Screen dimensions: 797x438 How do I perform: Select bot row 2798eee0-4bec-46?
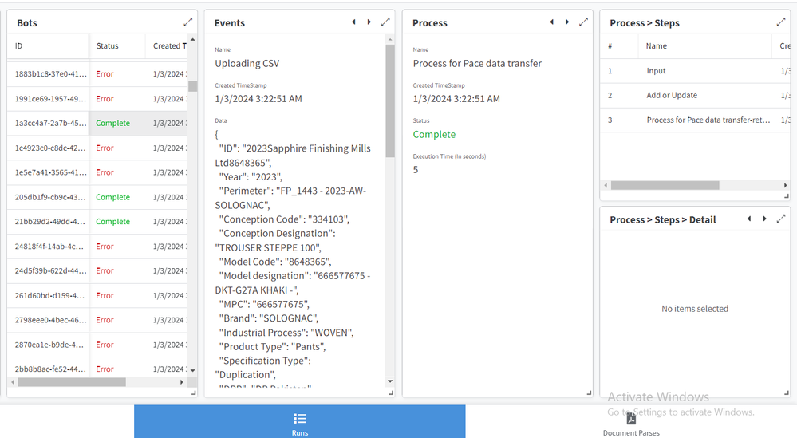(x=97, y=321)
